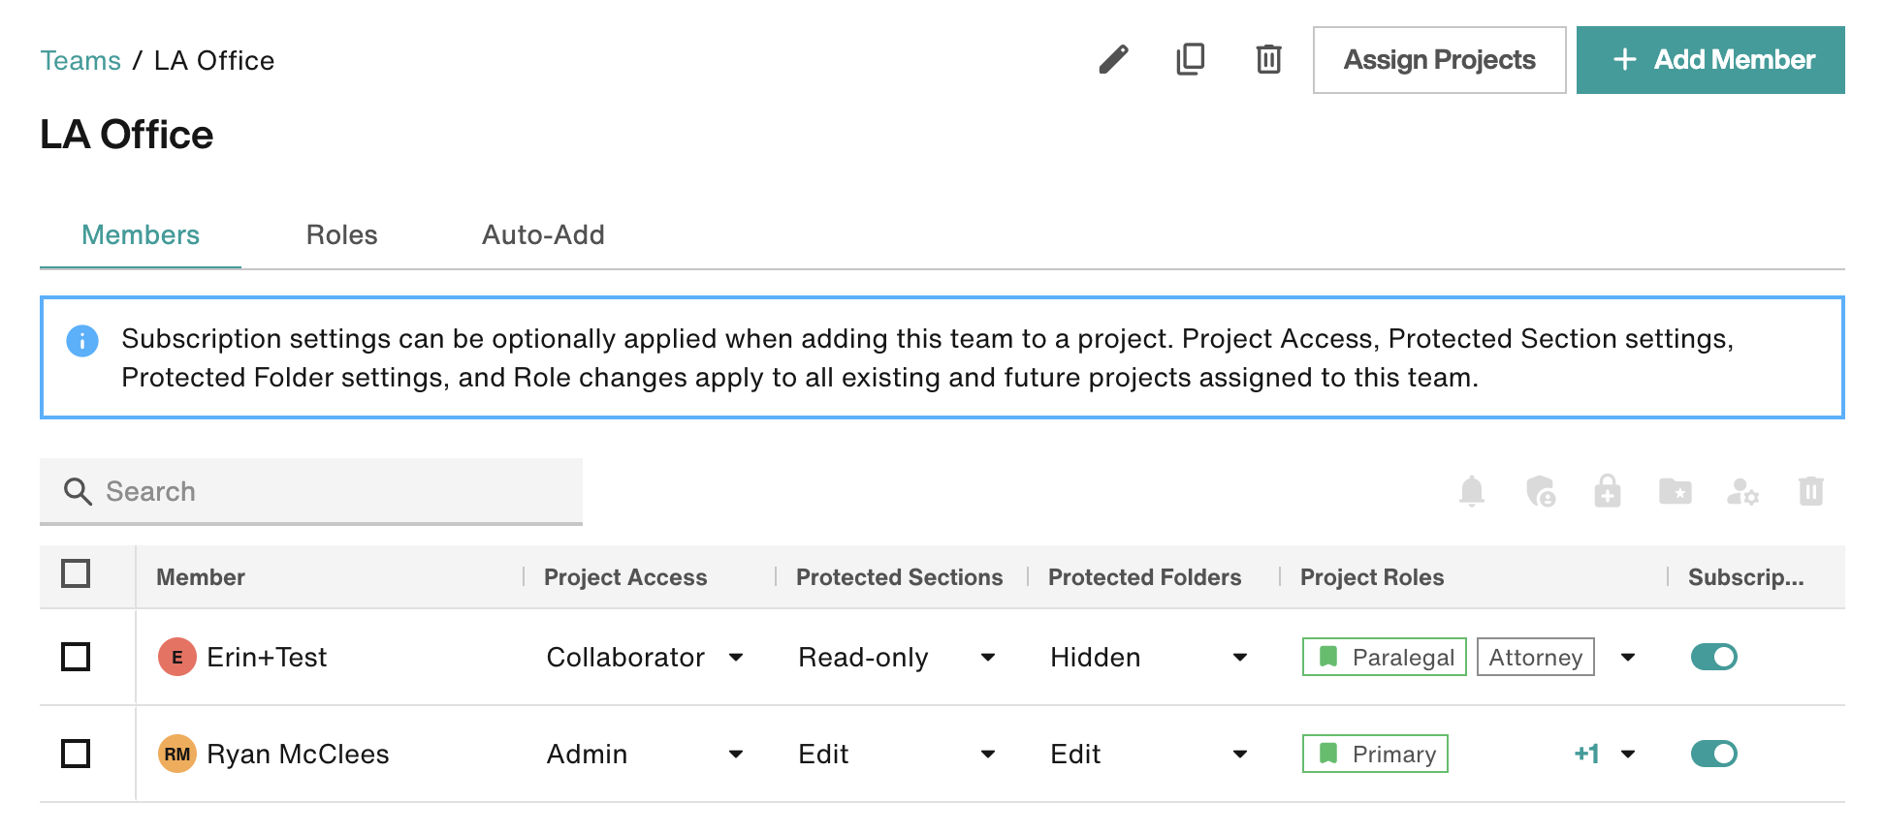Click Erin+Test's red E avatar
Screen dimensions: 1884x833
pos(177,657)
